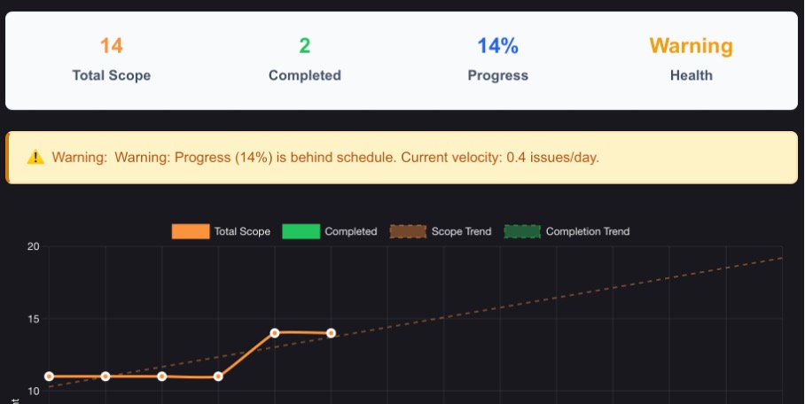Click the Completed count of 2
This screenshot has height=404, width=805.
click(305, 46)
